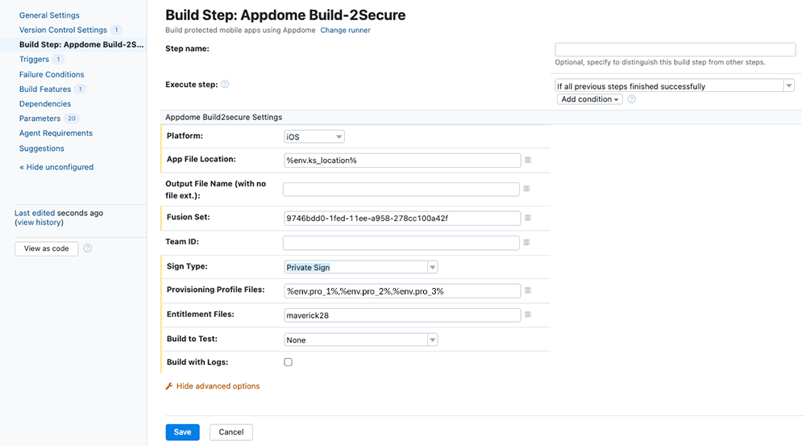This screenshot has height=446, width=806.
Task: Click the Change runner link
Action: click(x=345, y=30)
